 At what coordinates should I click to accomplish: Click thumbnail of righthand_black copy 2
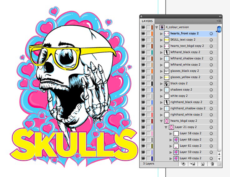point(167,102)
